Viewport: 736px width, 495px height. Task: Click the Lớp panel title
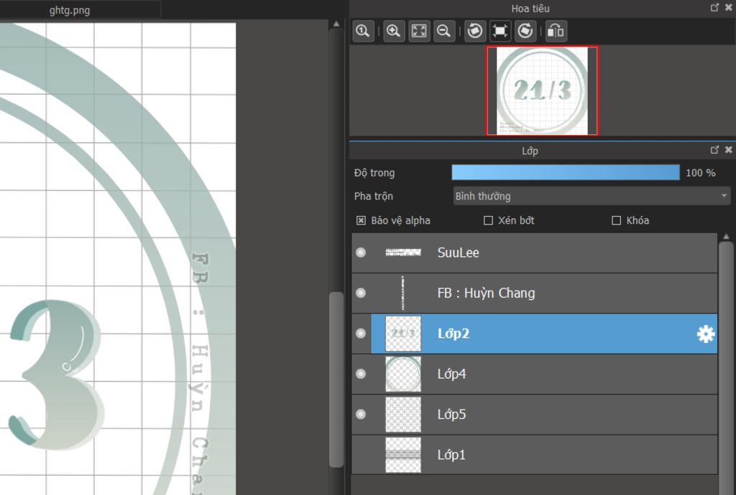coord(530,151)
